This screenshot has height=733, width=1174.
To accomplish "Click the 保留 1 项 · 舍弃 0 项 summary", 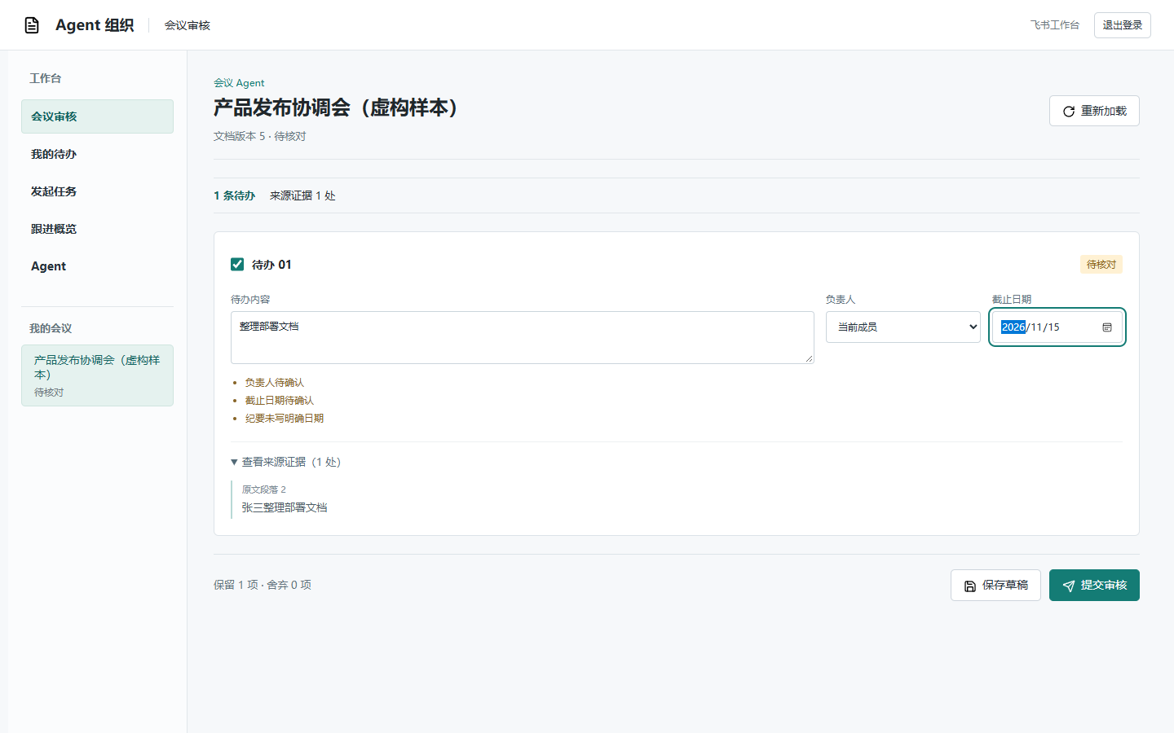I will tap(263, 585).
